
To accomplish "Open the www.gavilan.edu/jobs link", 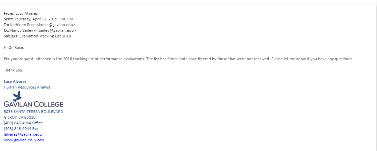I will pyautogui.click(x=23, y=140).
